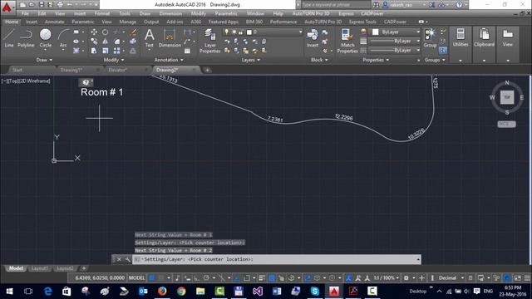Select the Line tool
This screenshot has width=532, height=299.
9,38
